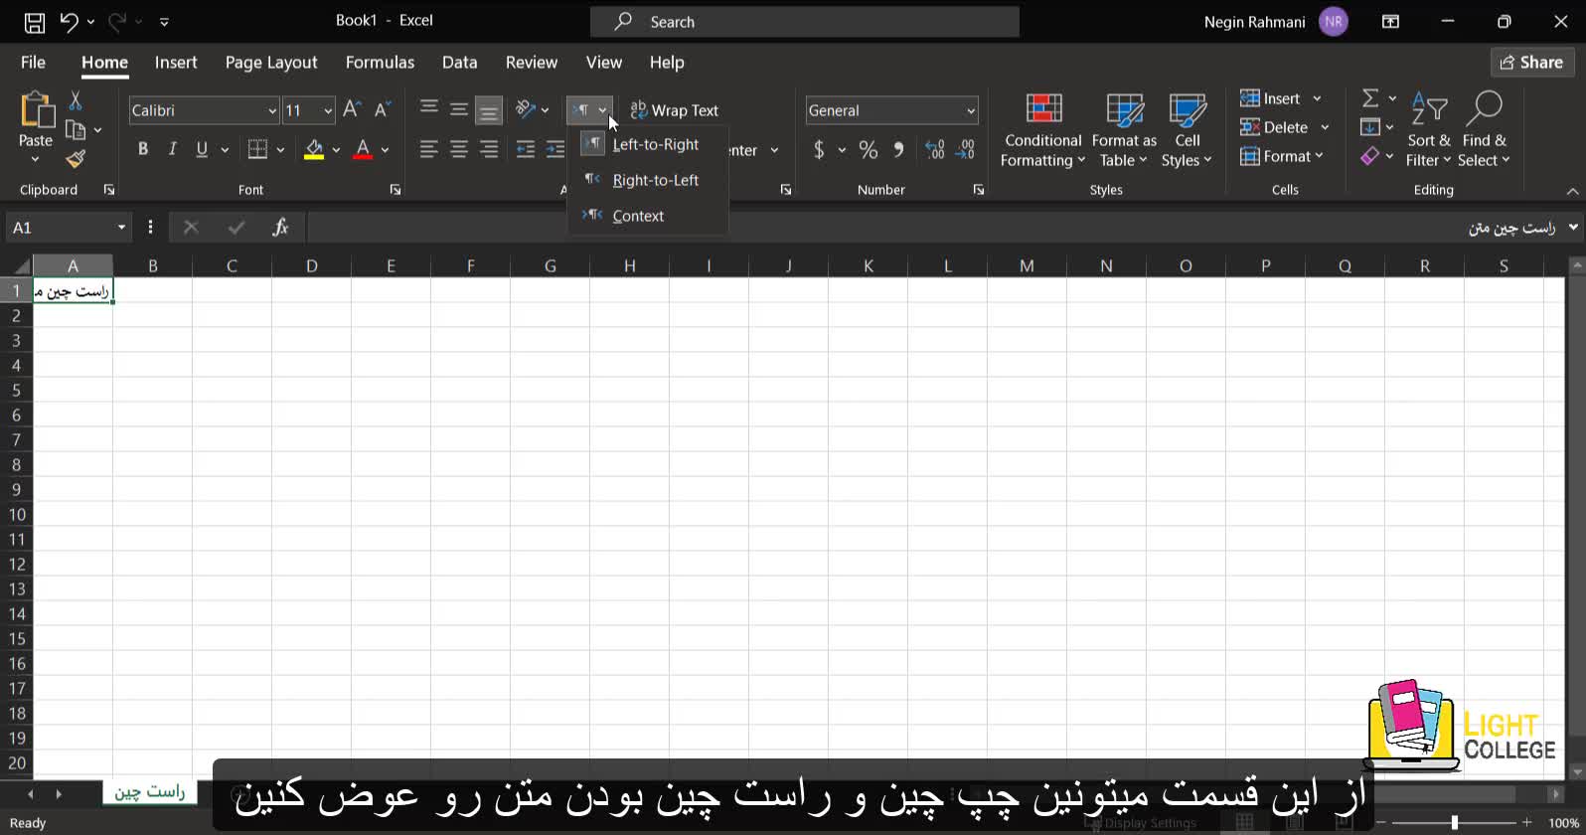
Task: Click the AutoSum sigma icon
Action: [1370, 98]
